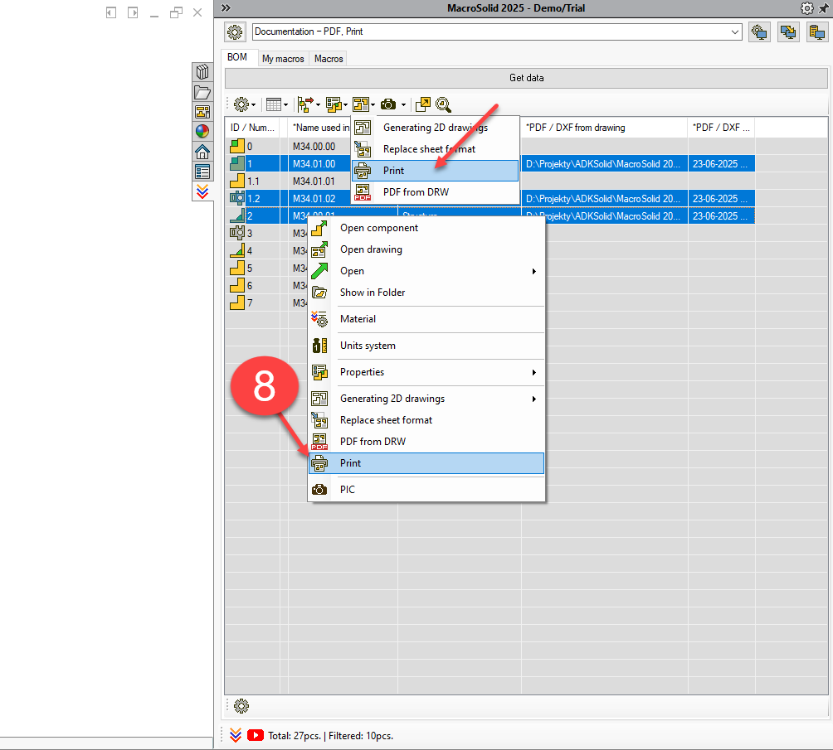
Task: Choose Replace sheet format in context menu
Action: tap(426, 420)
